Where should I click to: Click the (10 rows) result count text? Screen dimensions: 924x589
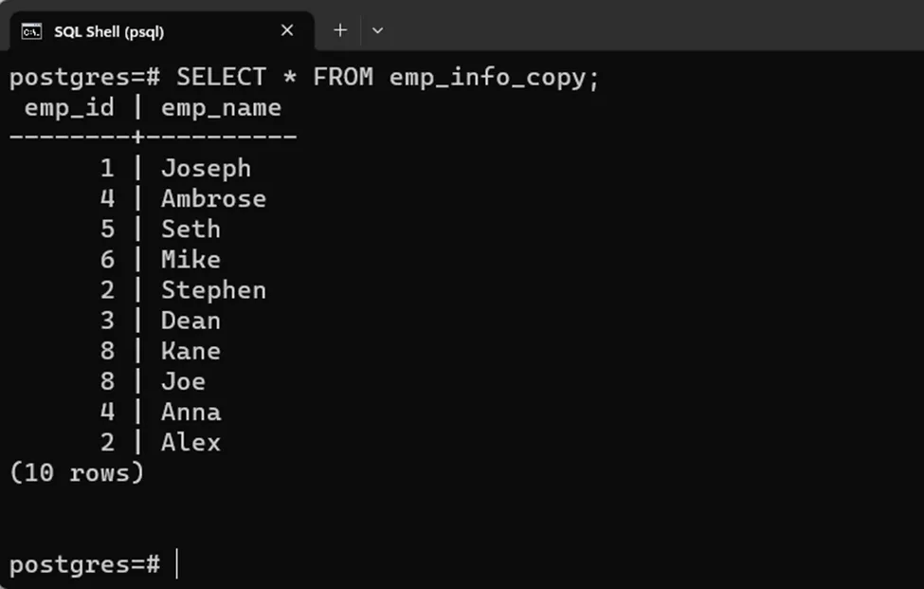[x=77, y=472]
